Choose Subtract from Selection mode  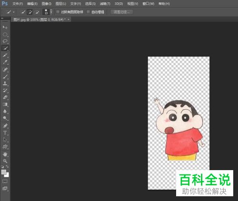tap(37, 12)
